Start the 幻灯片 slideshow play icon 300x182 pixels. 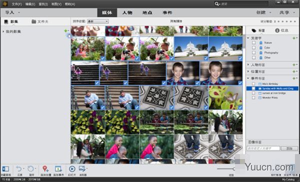click(x=72, y=169)
